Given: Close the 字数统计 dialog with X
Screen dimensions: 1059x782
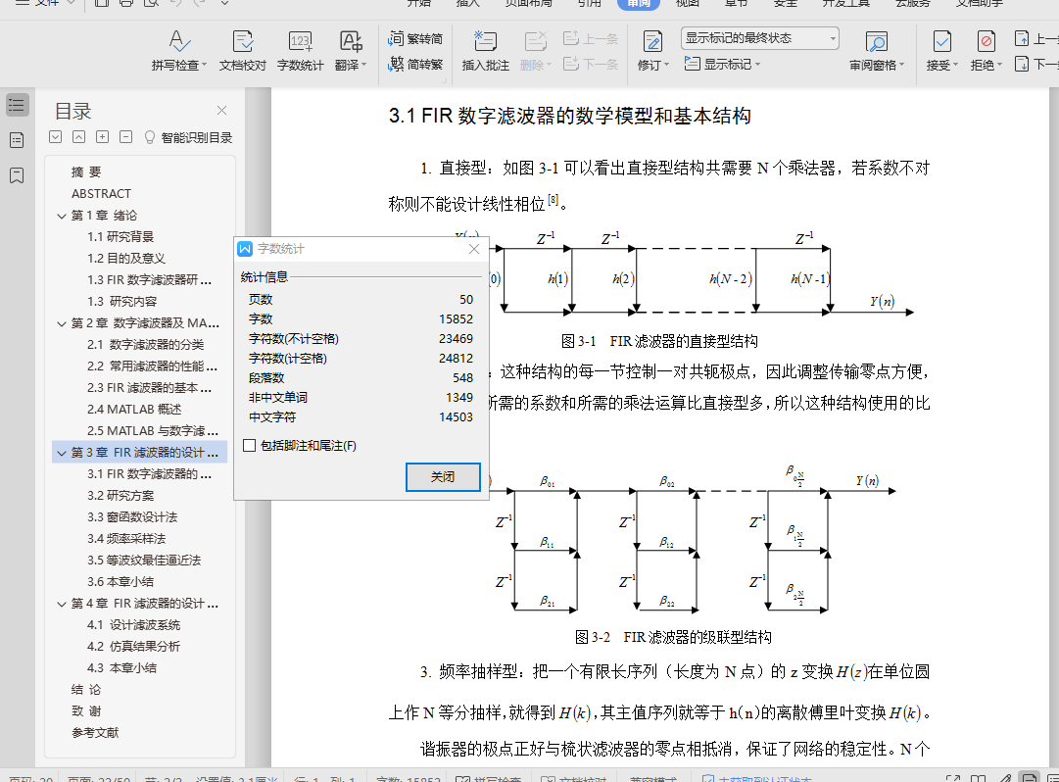Looking at the screenshot, I should [x=474, y=249].
